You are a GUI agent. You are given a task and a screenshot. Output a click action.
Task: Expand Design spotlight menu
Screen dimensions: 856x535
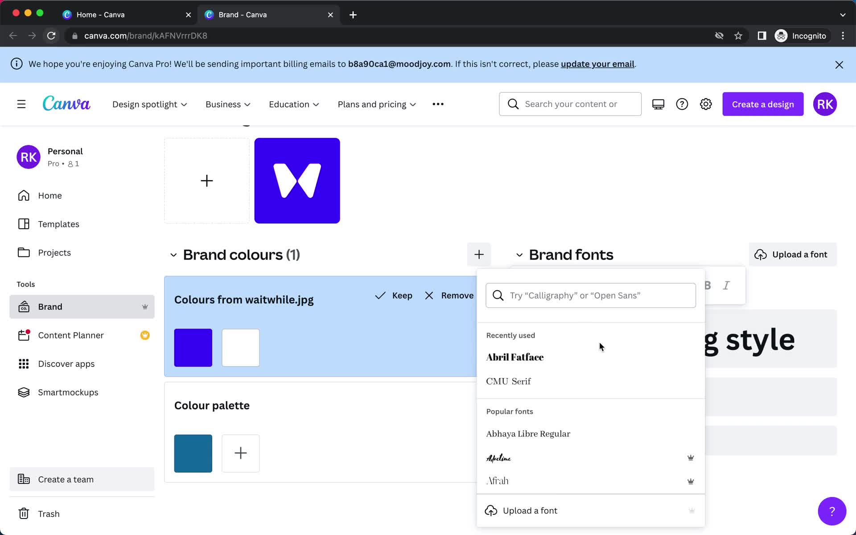[149, 104]
